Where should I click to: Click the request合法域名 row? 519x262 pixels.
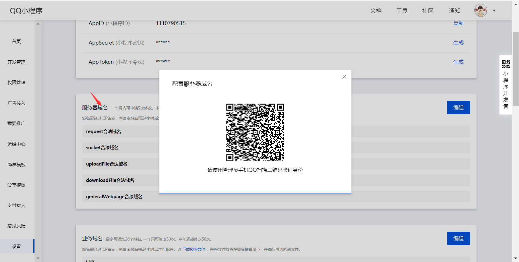click(276, 131)
